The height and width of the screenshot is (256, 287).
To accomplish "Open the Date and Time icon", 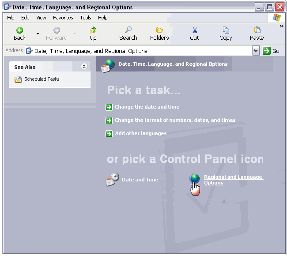I will click(112, 179).
